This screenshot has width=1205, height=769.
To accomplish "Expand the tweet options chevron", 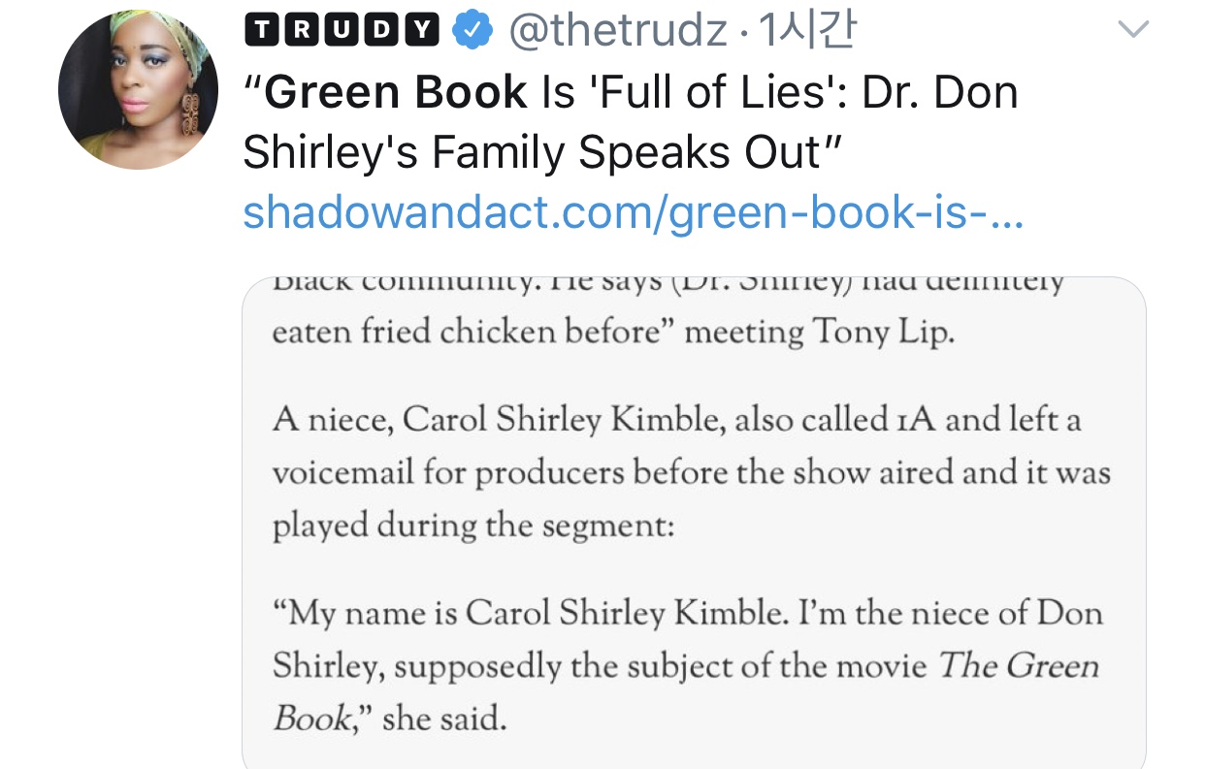I will click(x=1133, y=30).
